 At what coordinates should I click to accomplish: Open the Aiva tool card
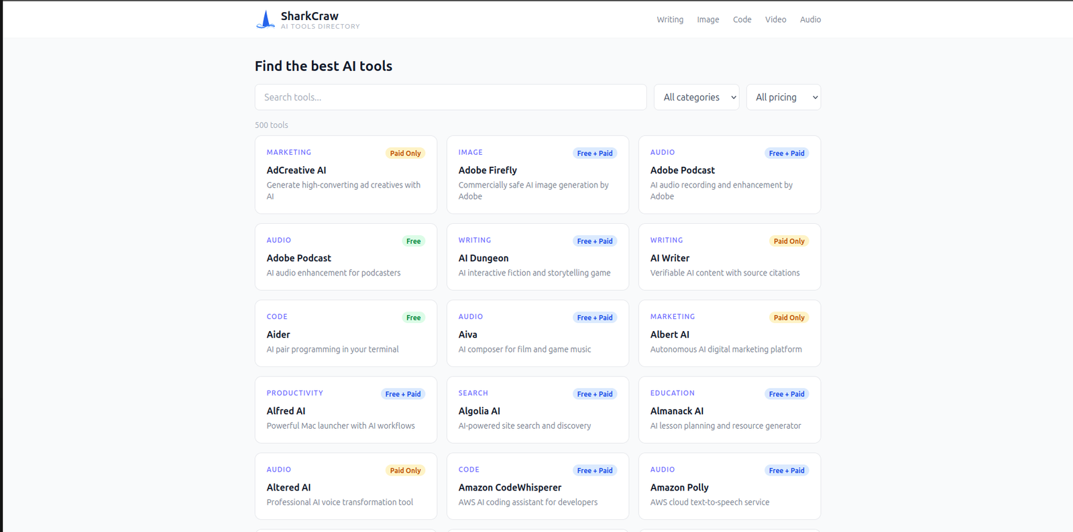538,333
